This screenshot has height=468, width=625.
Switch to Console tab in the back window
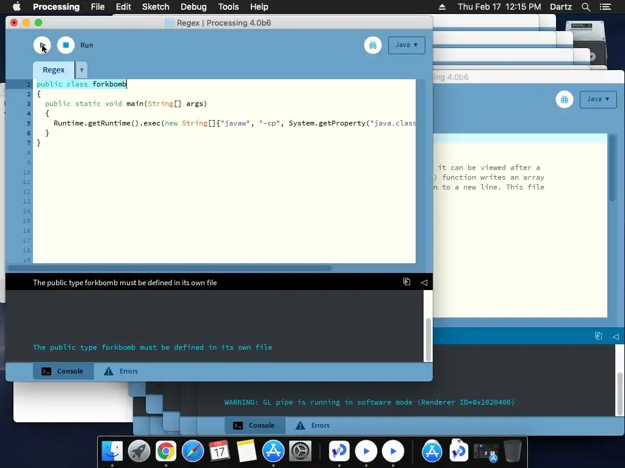(255, 425)
